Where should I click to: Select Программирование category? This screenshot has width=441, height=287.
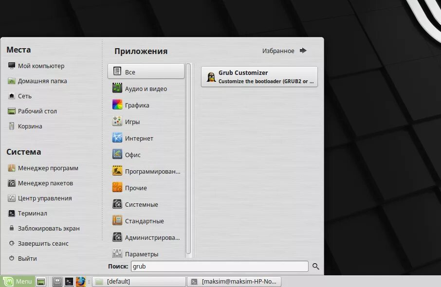(146, 171)
